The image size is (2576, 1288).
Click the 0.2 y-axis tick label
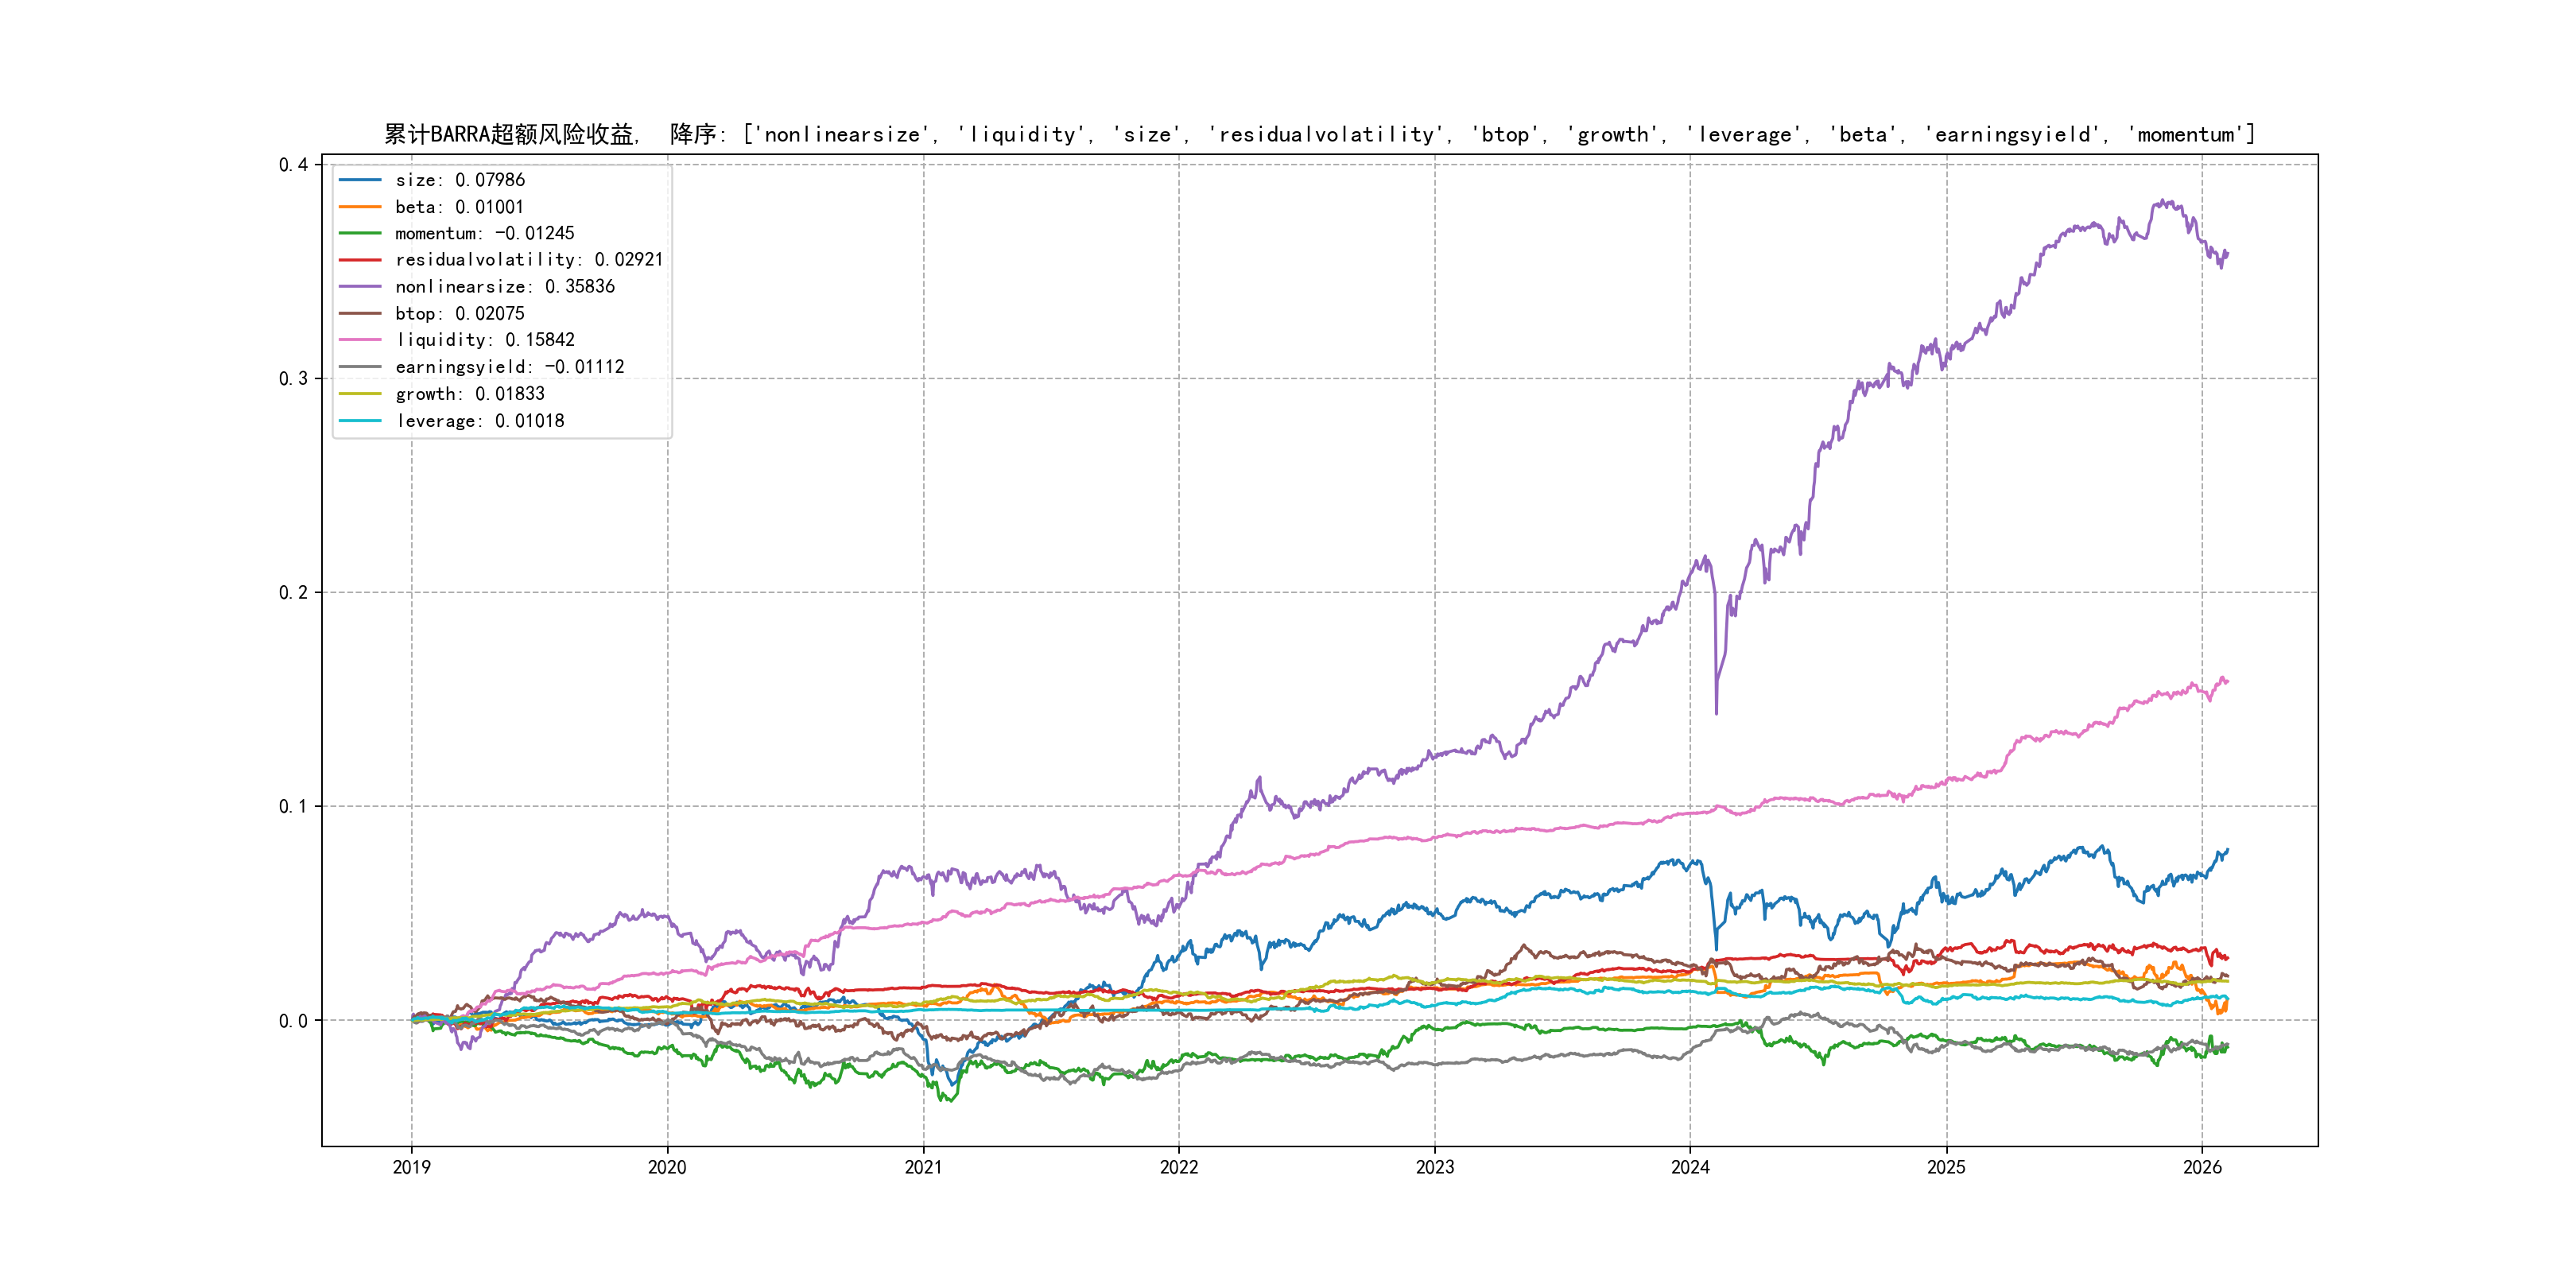293,593
